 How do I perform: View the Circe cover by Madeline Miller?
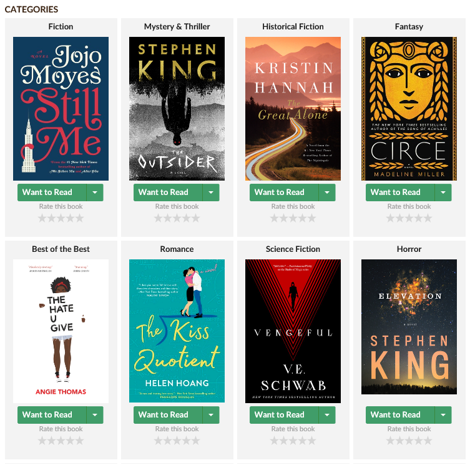pos(409,109)
